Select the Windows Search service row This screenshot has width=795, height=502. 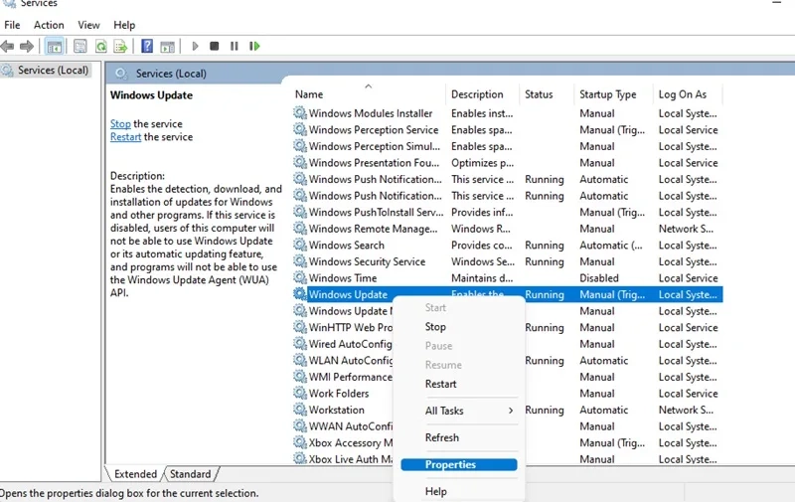pos(346,246)
